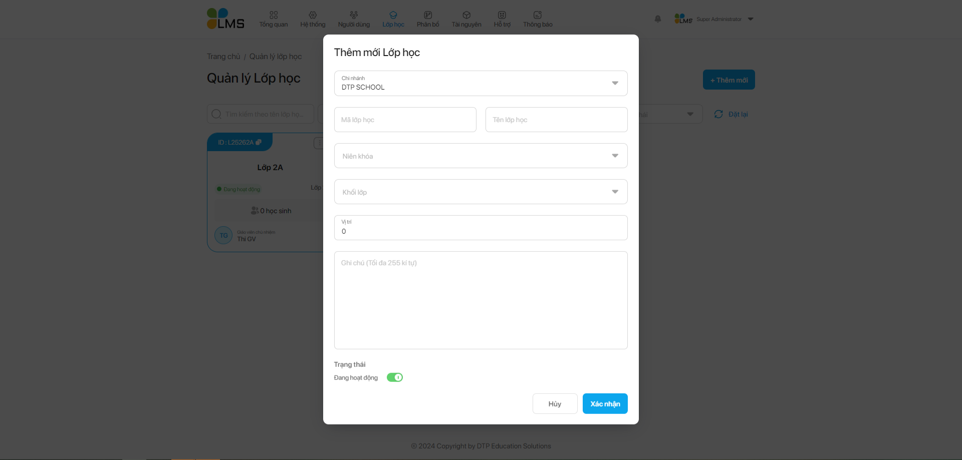Focus the Ghi chú notes textarea
This screenshot has width=962, height=460.
(480, 300)
